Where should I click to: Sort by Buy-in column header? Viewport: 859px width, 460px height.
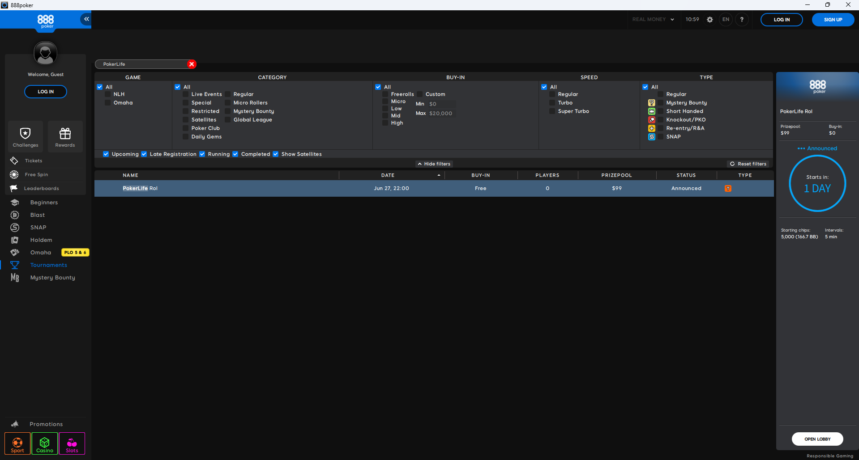(481, 175)
